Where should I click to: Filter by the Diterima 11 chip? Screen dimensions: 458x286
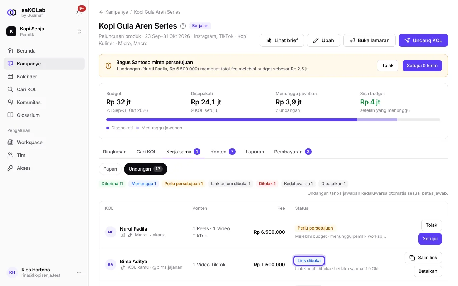[112, 184]
